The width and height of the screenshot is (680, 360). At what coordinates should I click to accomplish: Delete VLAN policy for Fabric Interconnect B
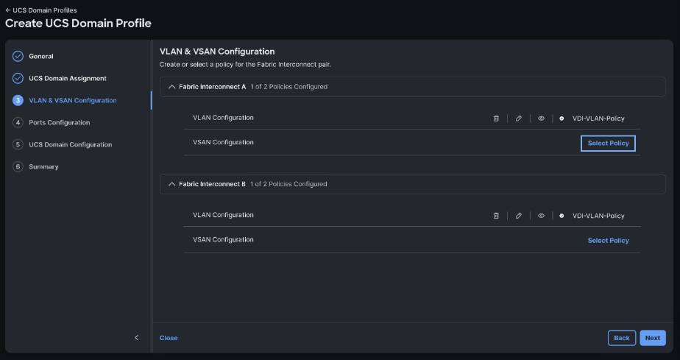496,216
